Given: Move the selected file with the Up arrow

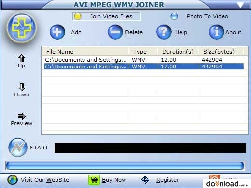Looking at the screenshot, I should [21, 58].
